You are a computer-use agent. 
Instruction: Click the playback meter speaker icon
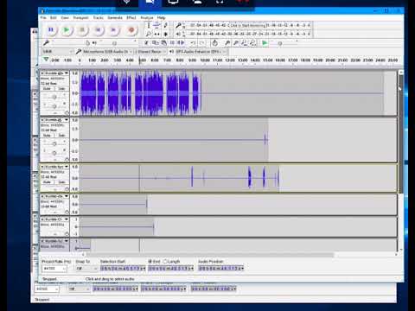(179, 34)
